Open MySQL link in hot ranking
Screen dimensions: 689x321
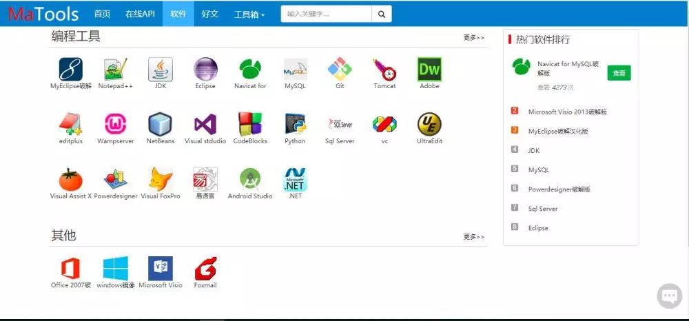539,170
